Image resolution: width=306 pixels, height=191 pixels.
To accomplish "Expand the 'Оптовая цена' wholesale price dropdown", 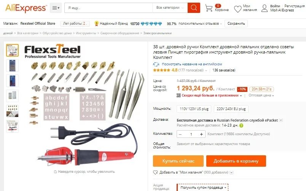I will coord(261,95).
